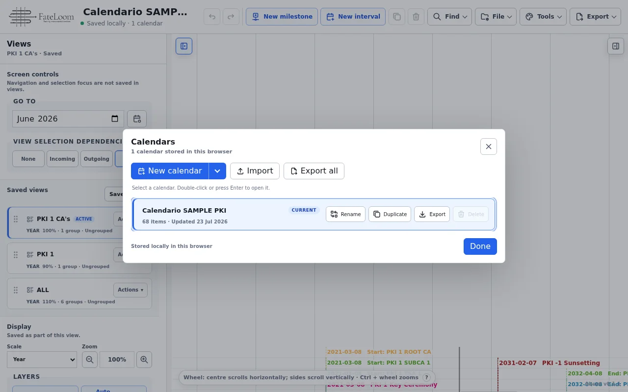Grab the drag handle of ALL view

coord(16,290)
